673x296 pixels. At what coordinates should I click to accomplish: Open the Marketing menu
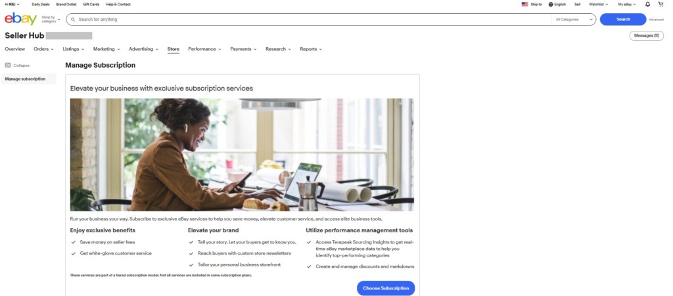pos(106,49)
